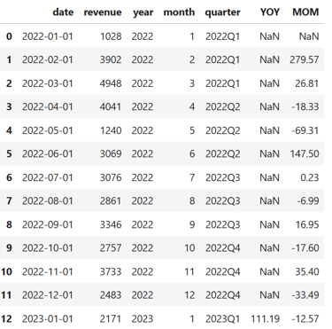Select row index 12

click(x=6, y=318)
